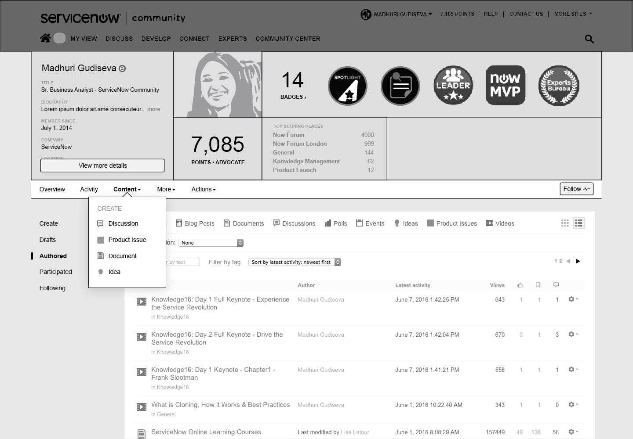633x439 pixels.
Task: Open the sort by latest activity dropdown
Action: click(295, 262)
